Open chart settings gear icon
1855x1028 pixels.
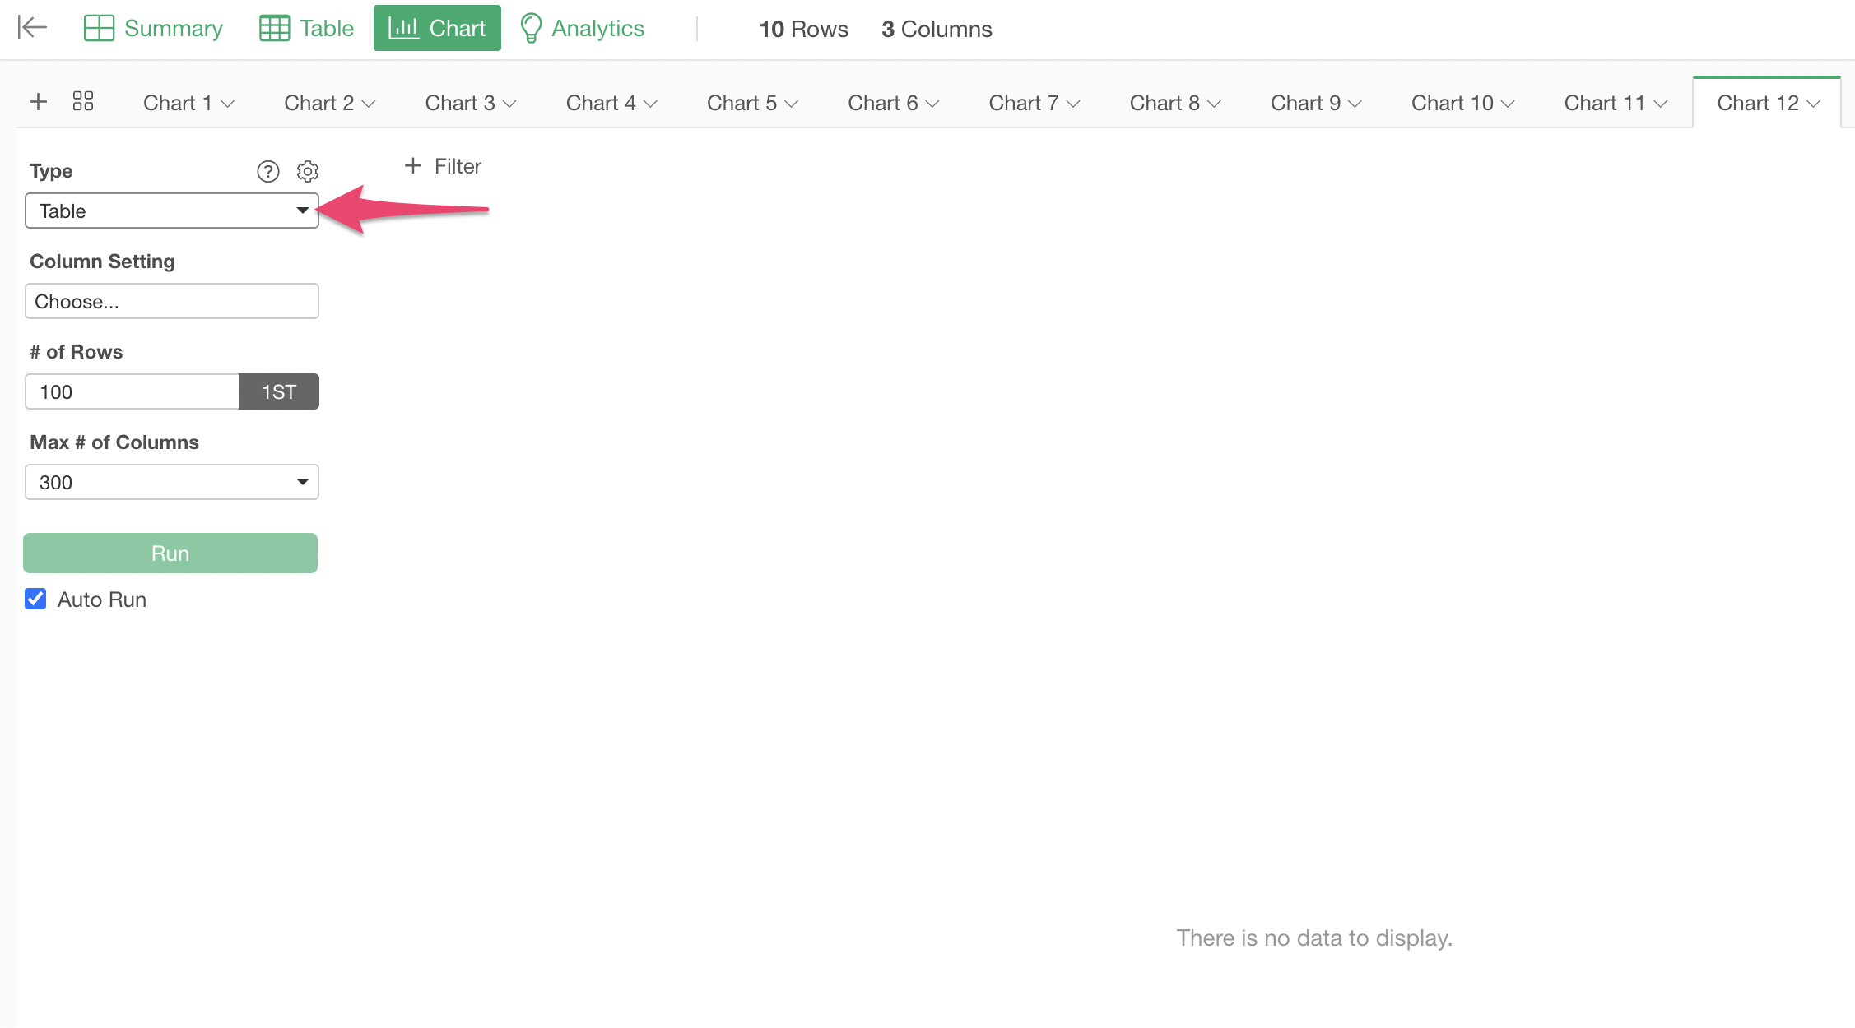pyautogui.click(x=308, y=171)
